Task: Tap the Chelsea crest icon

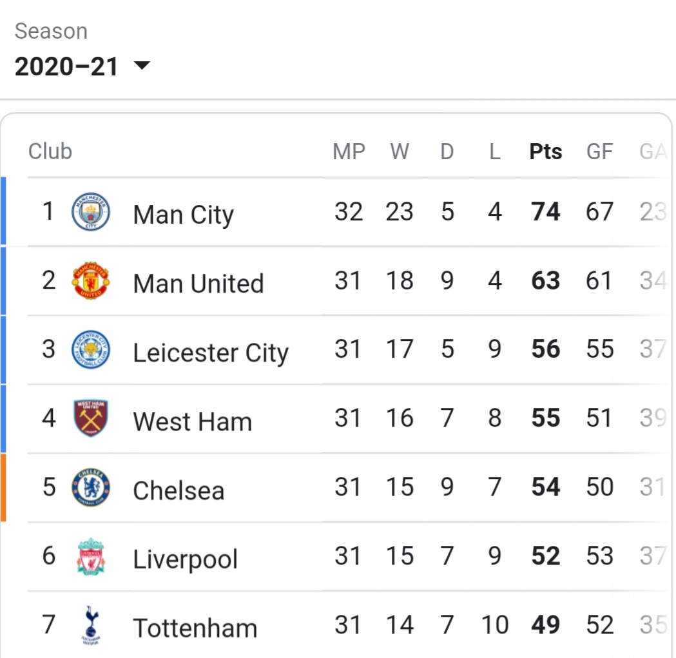Action: tap(90, 487)
